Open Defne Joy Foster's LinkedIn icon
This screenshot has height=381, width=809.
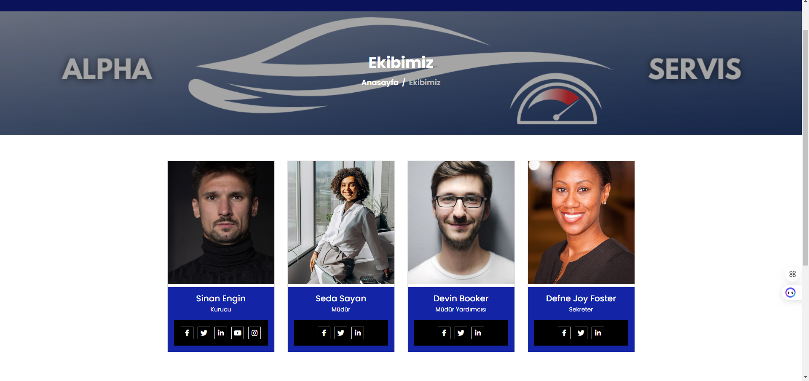598,333
